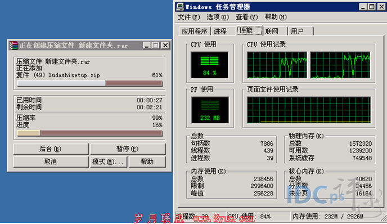Open the 选项(O) menu
The height and width of the screenshot is (224, 387).
tap(218, 17)
